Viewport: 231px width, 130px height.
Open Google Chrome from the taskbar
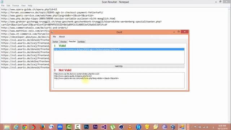(x=25, y=127)
